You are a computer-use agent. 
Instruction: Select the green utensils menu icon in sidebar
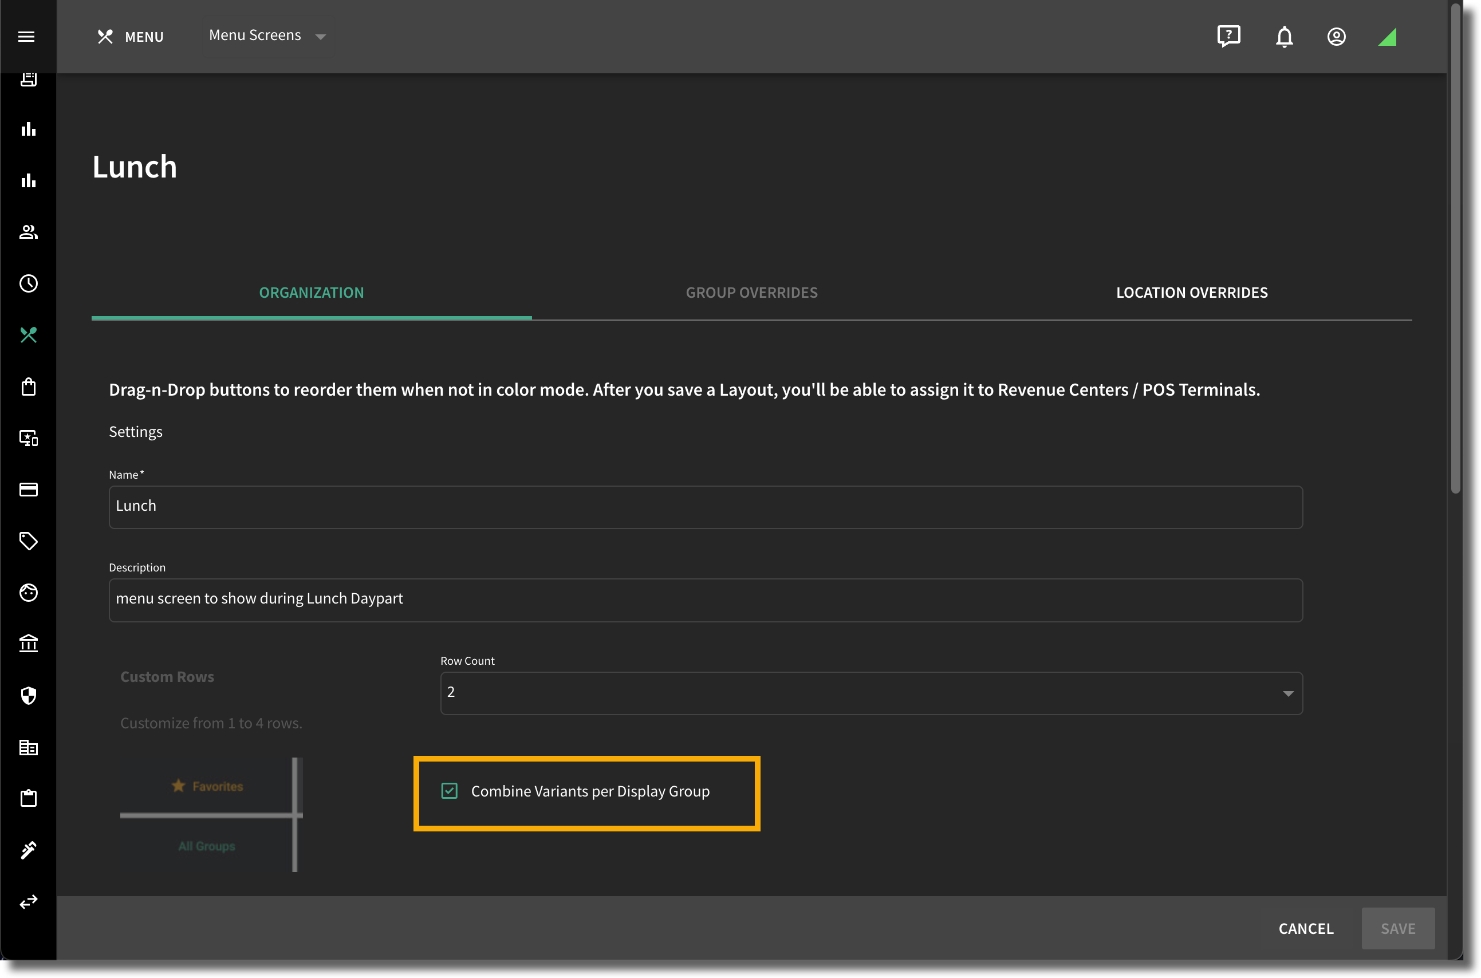tap(29, 335)
